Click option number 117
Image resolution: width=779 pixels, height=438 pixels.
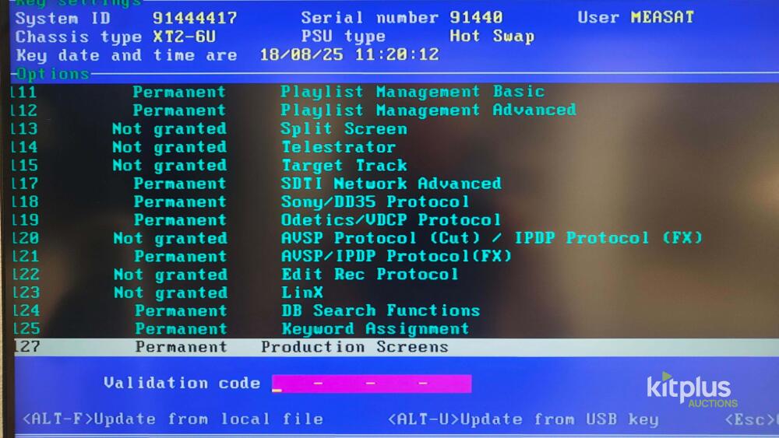click(x=24, y=184)
